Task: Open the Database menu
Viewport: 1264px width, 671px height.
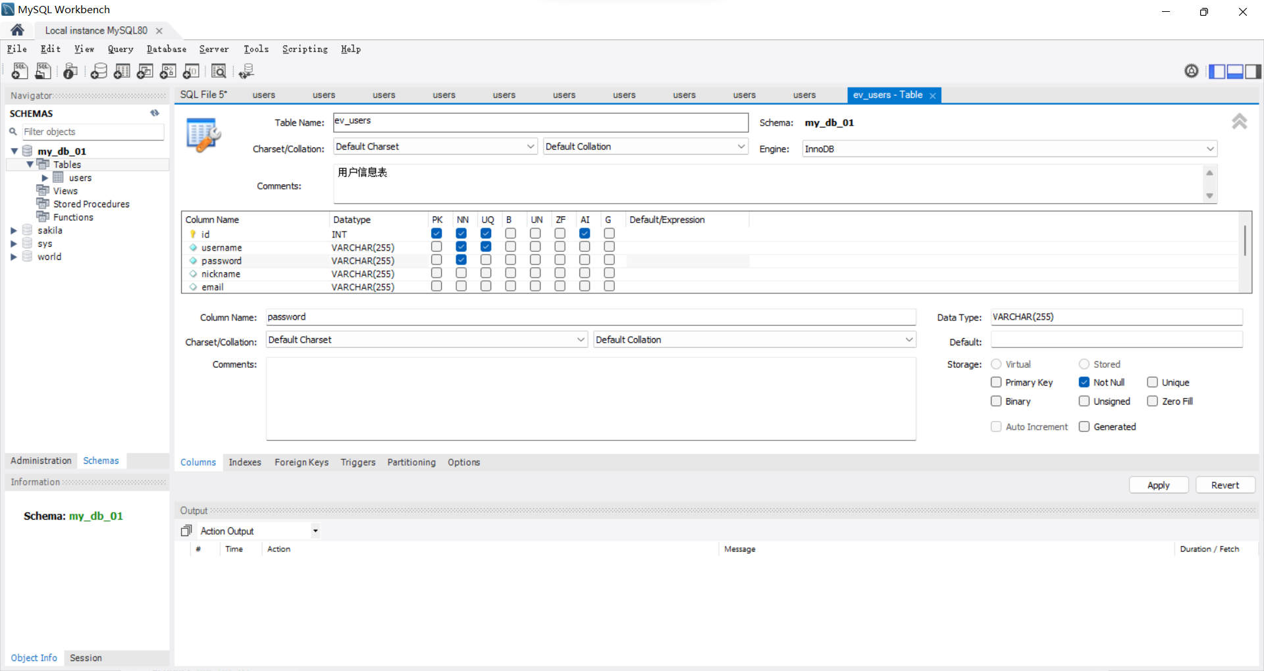Action: pos(167,49)
